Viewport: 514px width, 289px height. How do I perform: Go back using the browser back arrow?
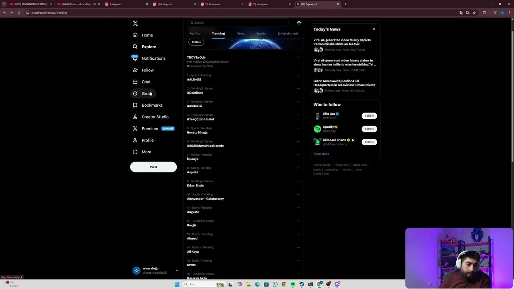tap(4, 12)
